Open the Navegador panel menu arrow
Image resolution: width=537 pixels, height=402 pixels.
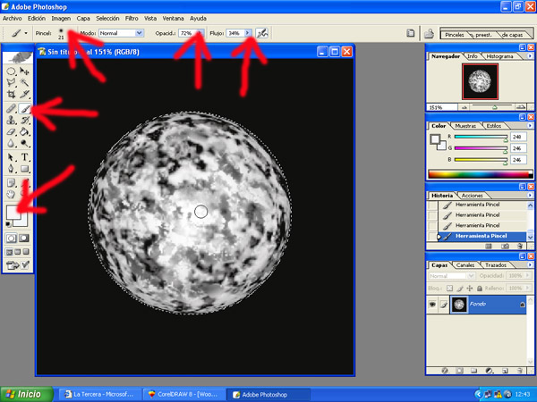pos(530,55)
